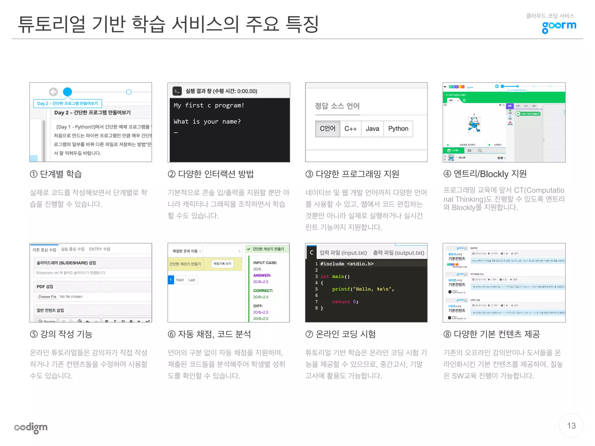Click the Choose File button

tap(47, 297)
